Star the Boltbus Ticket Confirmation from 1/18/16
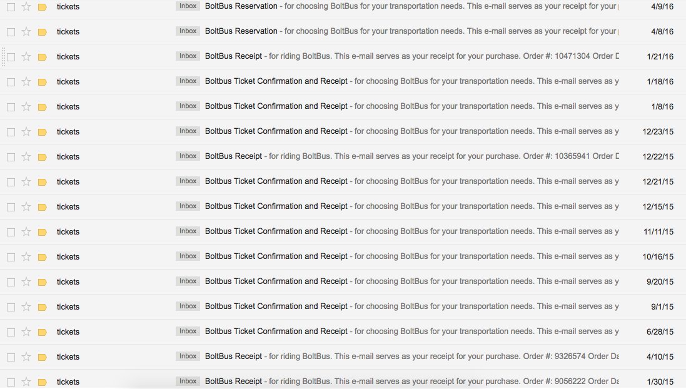The width and height of the screenshot is (686, 389). pos(26,81)
